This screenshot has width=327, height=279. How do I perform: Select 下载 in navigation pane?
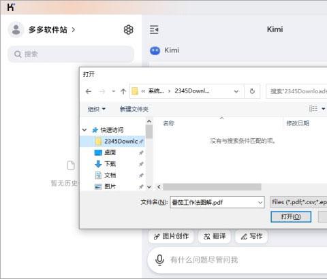pyautogui.click(x=110, y=164)
